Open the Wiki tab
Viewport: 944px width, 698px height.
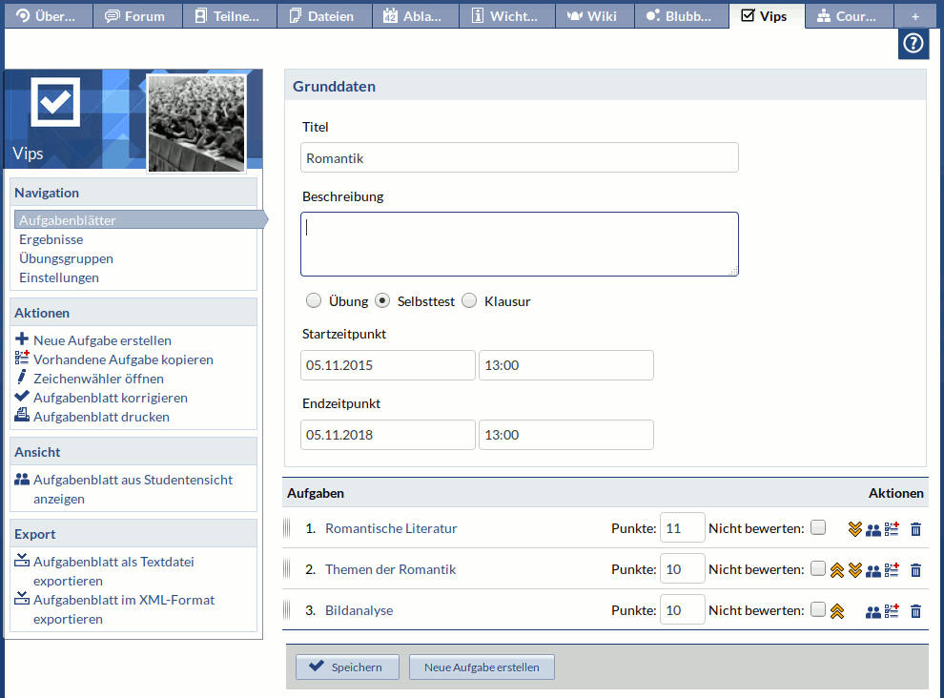click(591, 16)
